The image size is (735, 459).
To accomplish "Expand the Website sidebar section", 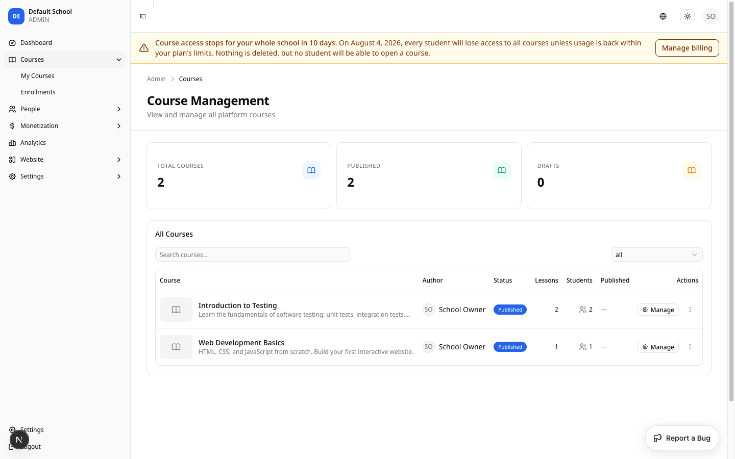I will tap(65, 160).
